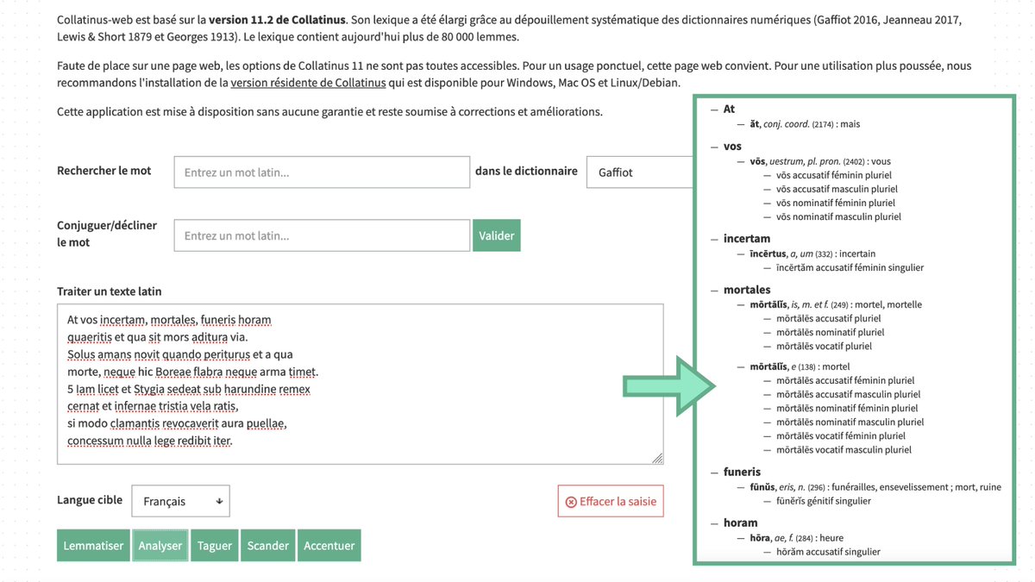This screenshot has height=582, width=1035.
Task: Click the 'mortales' heading in results
Action: click(747, 290)
